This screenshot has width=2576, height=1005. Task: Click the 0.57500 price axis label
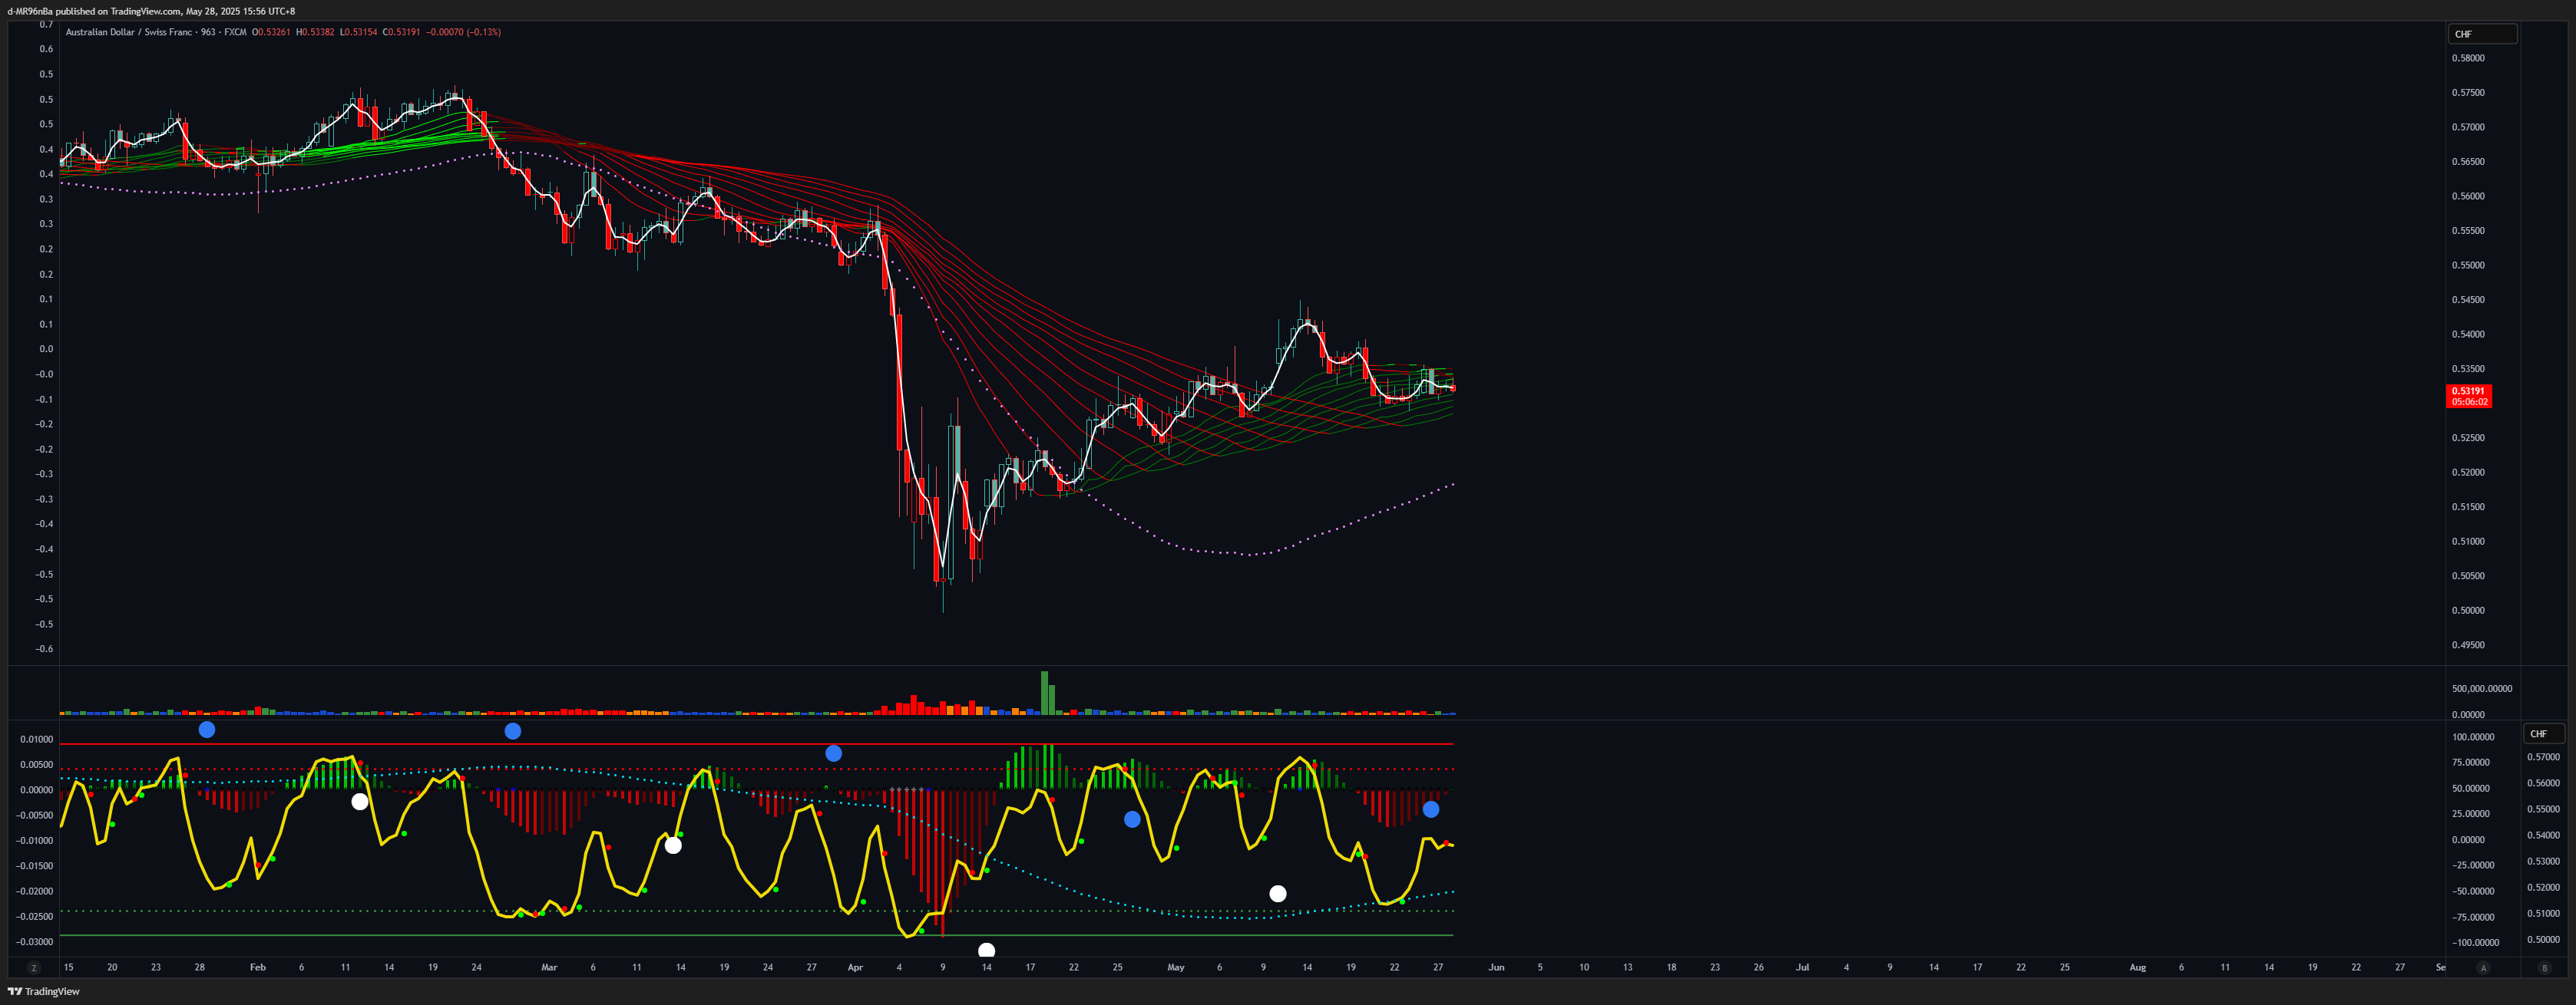(2468, 93)
